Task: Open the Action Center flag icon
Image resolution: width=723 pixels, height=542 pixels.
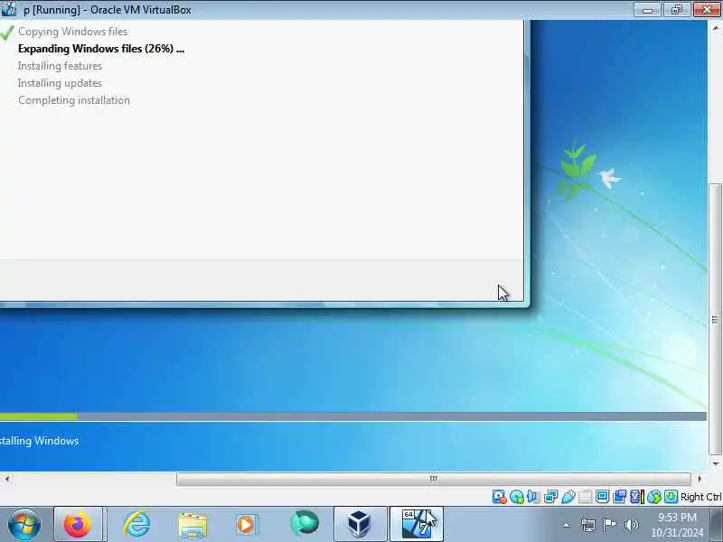Action: [x=609, y=525]
